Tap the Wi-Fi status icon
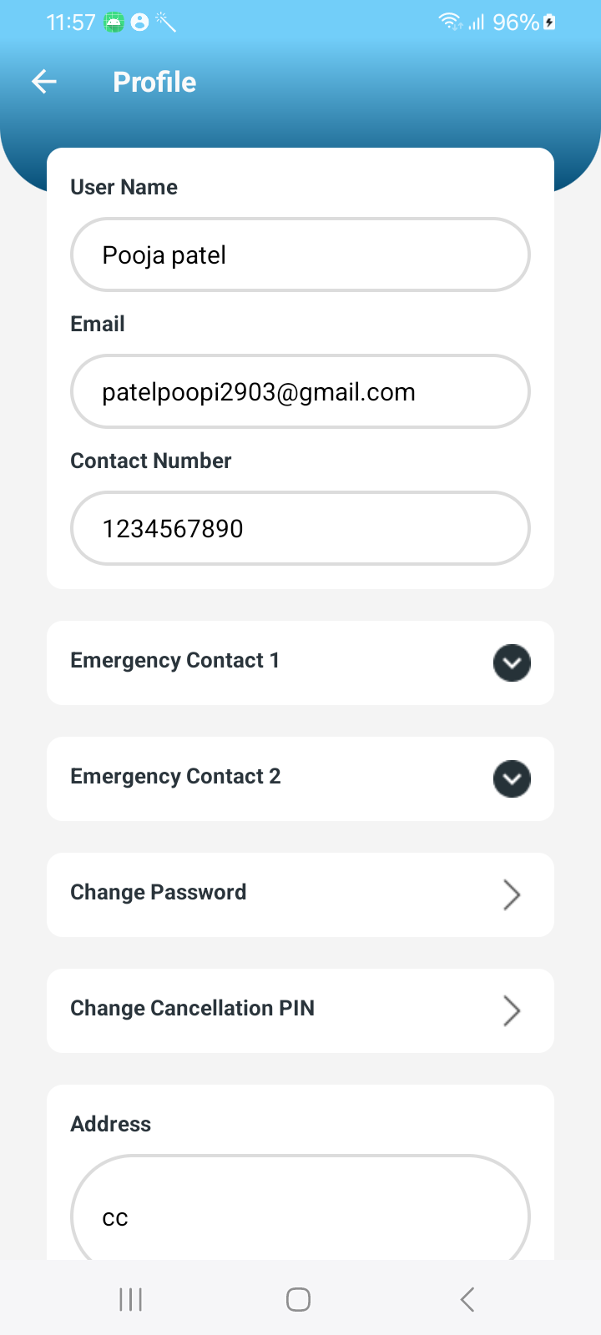 [451, 23]
